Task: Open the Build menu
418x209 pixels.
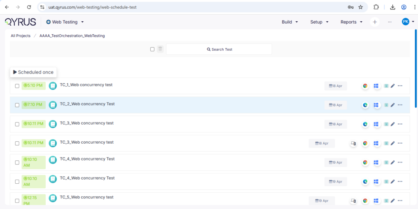Action: click(290, 22)
